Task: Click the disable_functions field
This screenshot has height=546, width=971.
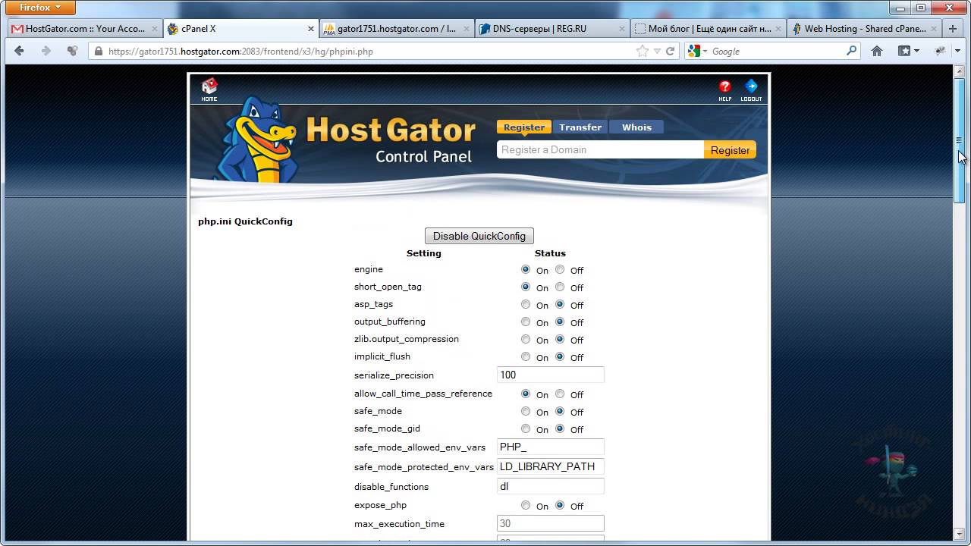Action: click(551, 486)
